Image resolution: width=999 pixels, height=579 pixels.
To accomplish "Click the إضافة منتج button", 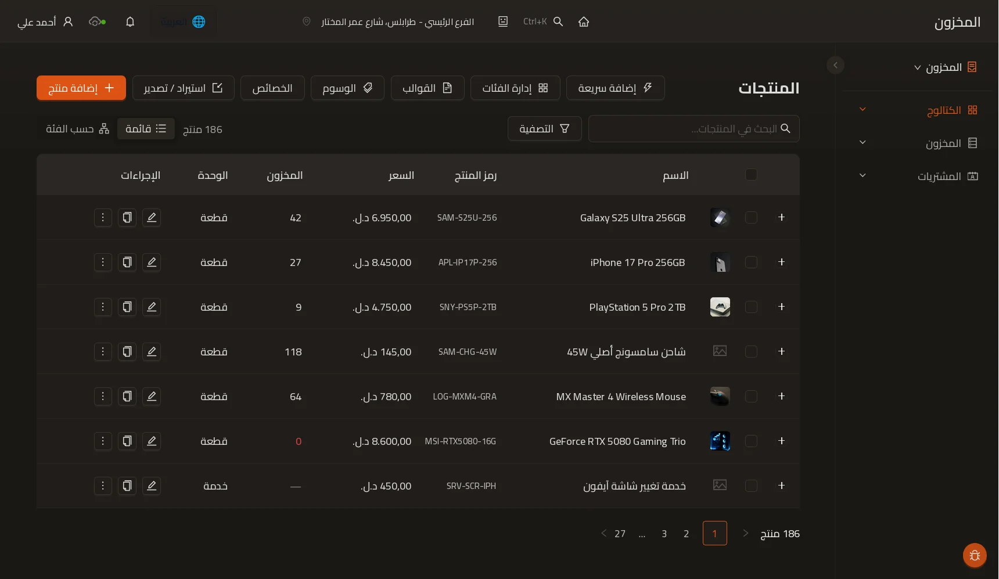I will tap(81, 88).
